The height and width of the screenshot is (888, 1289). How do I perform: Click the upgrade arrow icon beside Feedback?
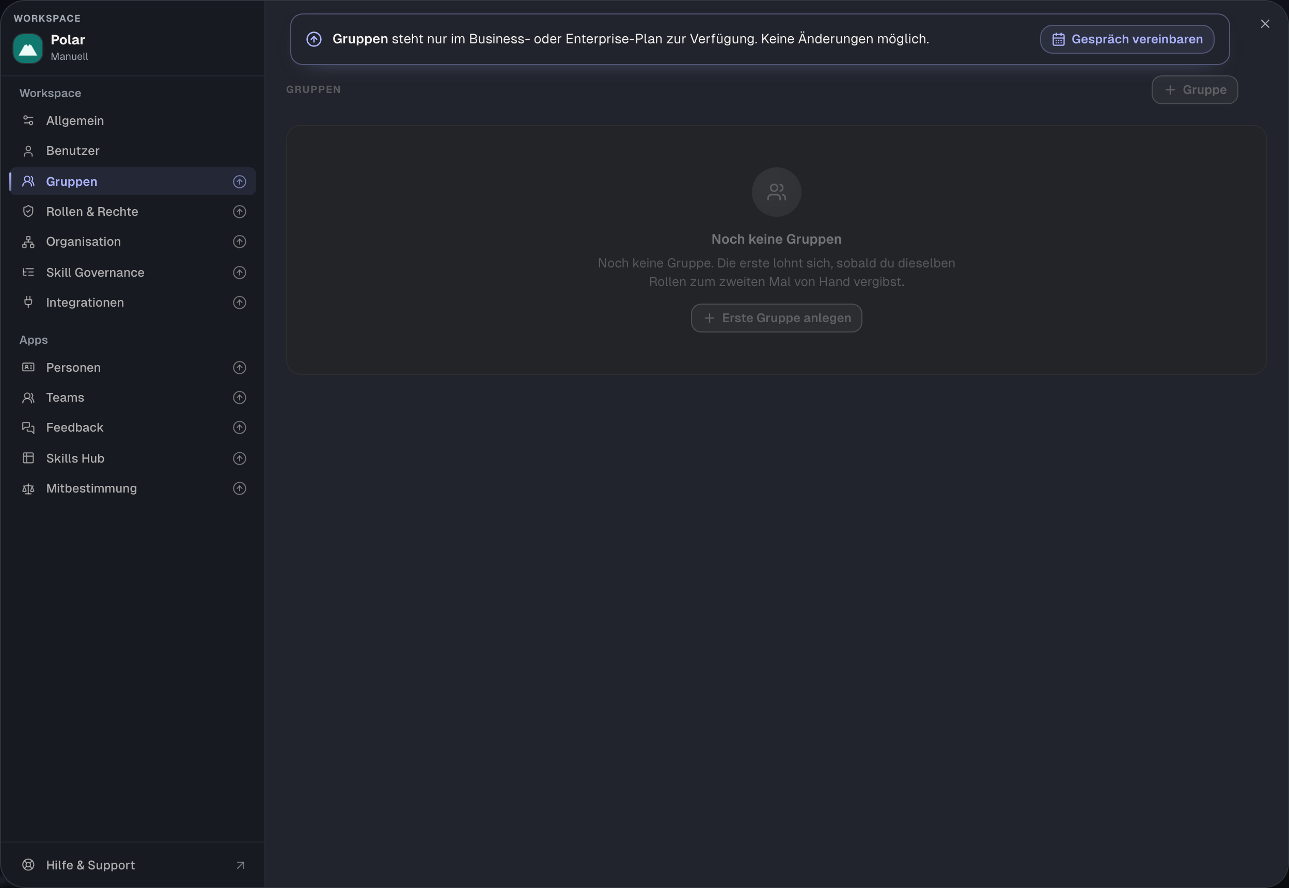click(239, 428)
